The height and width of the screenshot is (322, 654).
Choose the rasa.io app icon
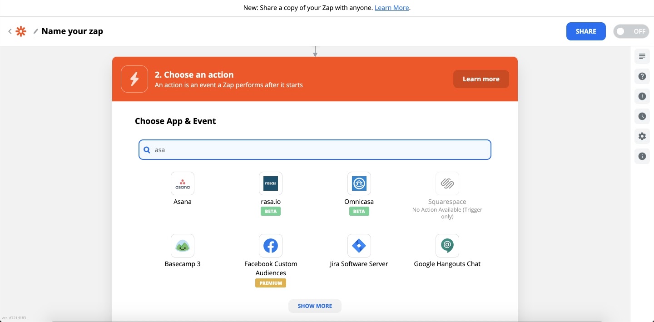tap(271, 183)
